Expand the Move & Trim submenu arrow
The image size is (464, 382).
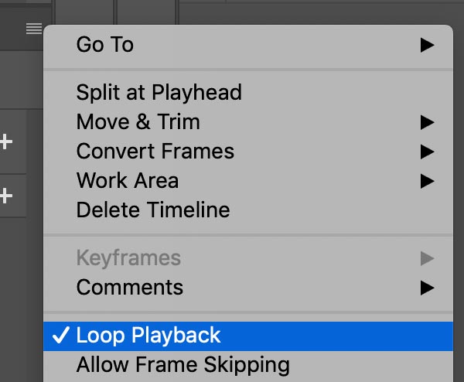point(427,122)
